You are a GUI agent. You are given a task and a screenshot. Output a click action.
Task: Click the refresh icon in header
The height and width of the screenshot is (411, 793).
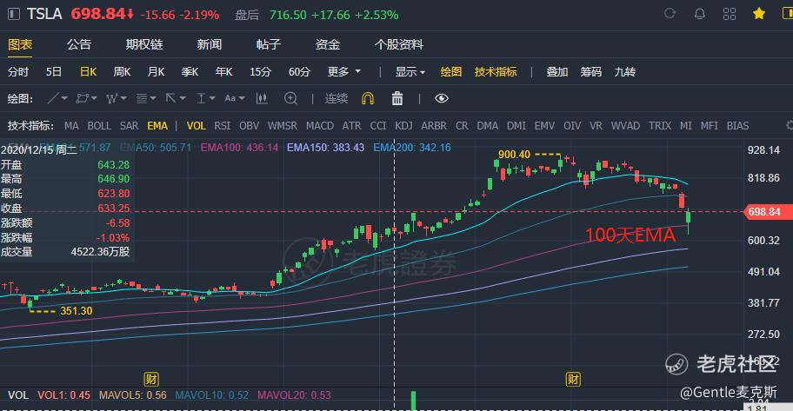point(670,14)
